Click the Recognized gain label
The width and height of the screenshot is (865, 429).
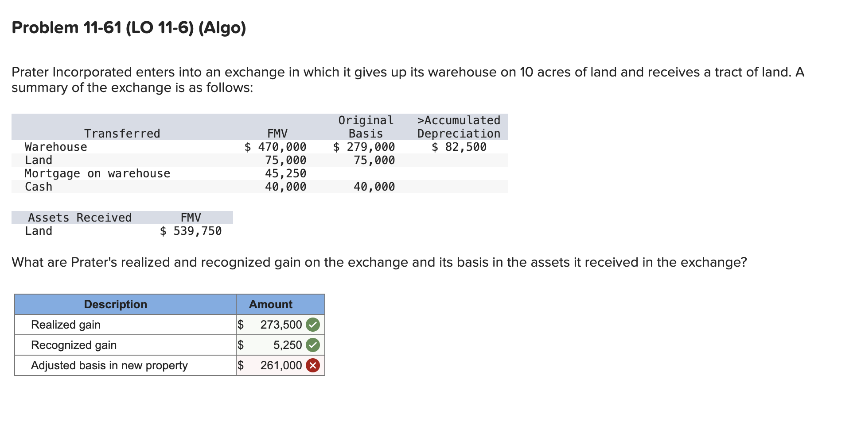tap(74, 345)
